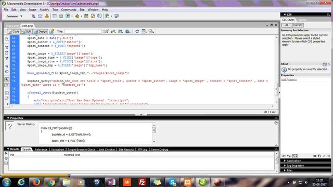Image resolution: width=333 pixels, height=187 pixels.
Task: Collapse the Properties panel
Action: pos(8,118)
